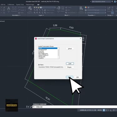
Task: Click the user sign-in profile icon
Action: click(115, 2)
